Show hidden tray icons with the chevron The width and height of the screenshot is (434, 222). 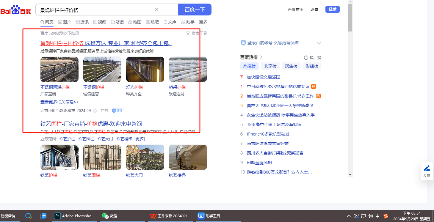(x=349, y=216)
